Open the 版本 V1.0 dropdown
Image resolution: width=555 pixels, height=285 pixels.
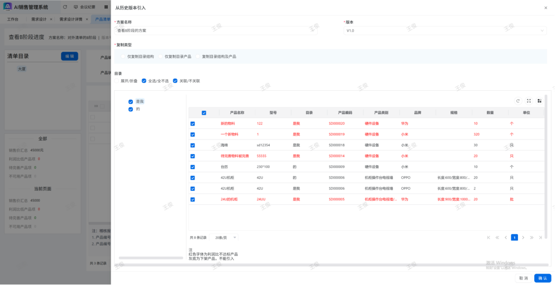(445, 31)
